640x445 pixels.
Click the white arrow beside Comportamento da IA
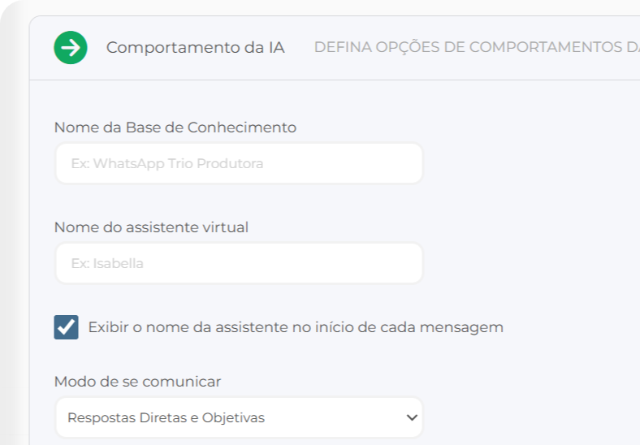coord(71,48)
